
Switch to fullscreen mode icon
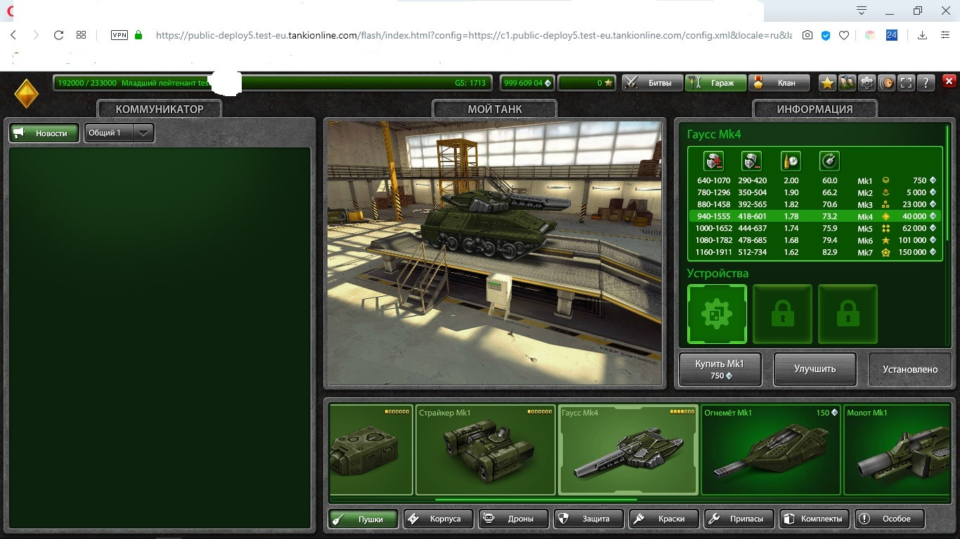click(906, 83)
